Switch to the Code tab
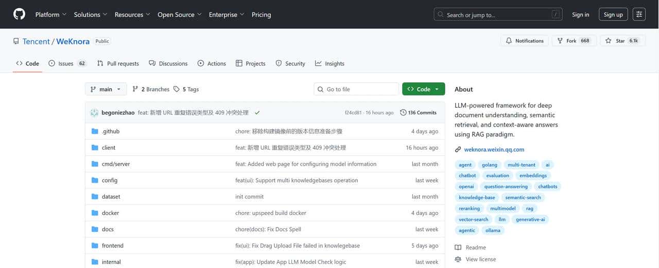The width and height of the screenshot is (659, 268). tap(28, 63)
